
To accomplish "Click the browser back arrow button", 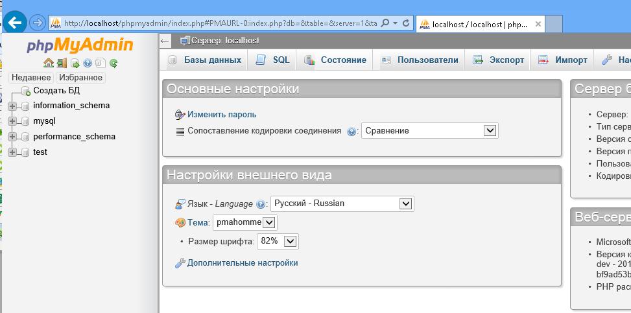I will click(x=14, y=23).
